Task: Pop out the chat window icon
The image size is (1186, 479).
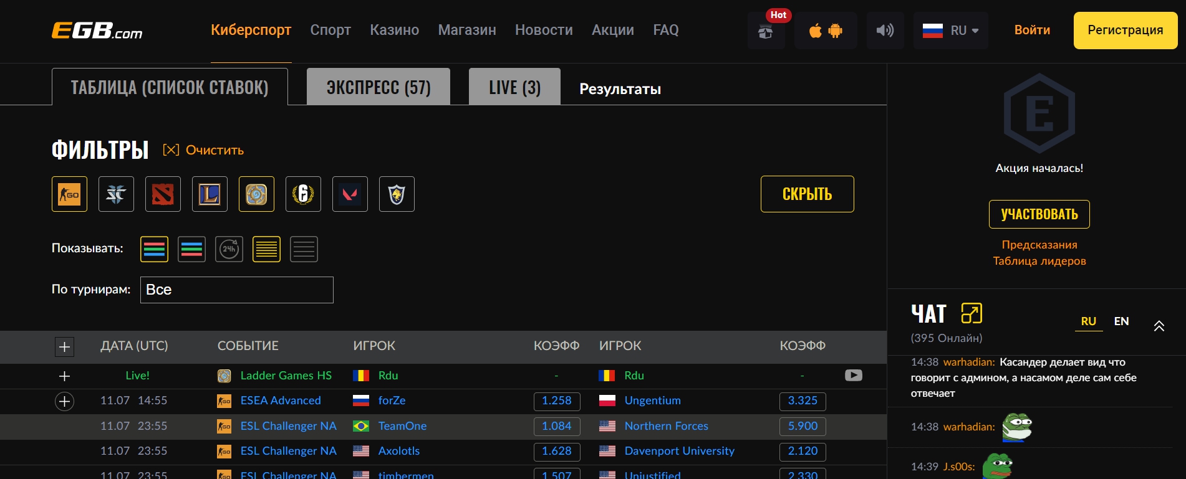Action: 971,313
